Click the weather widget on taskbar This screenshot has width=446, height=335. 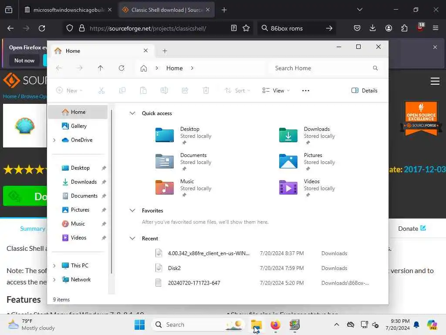tap(31, 325)
